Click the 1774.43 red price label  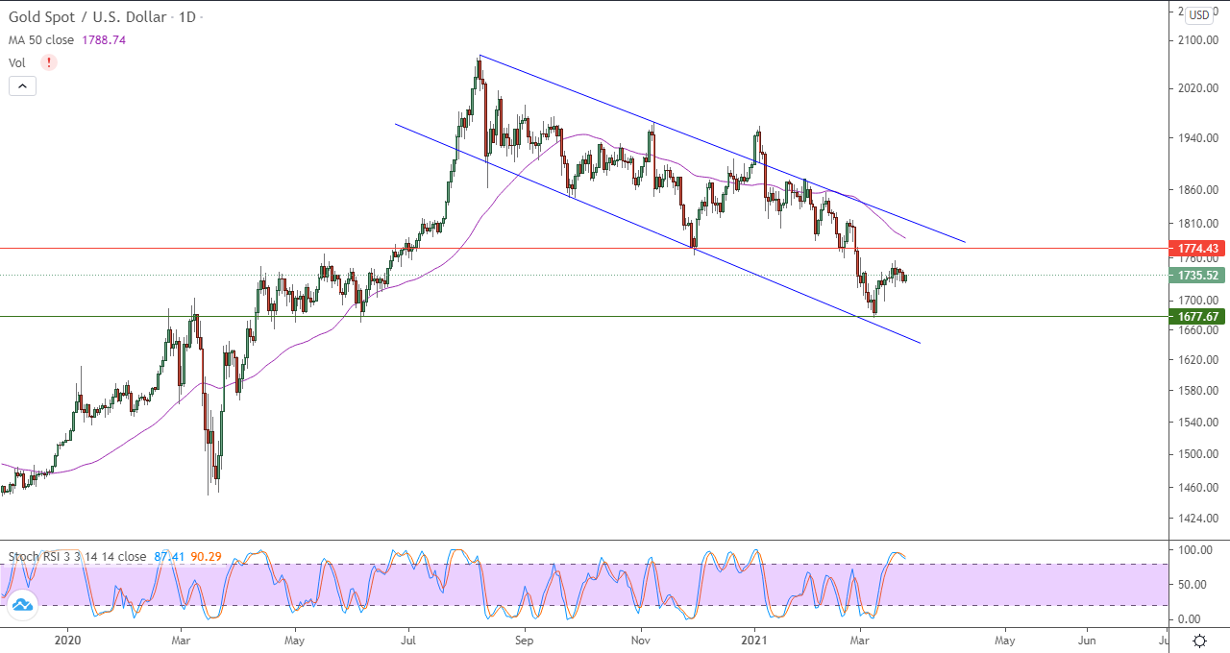1195,249
